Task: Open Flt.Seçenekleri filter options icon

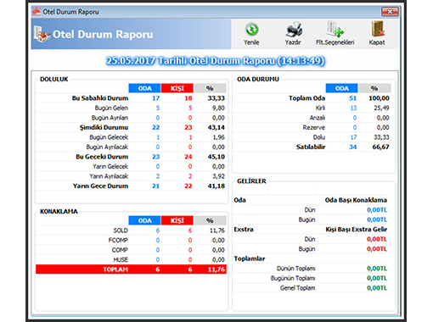Action: 335,29
